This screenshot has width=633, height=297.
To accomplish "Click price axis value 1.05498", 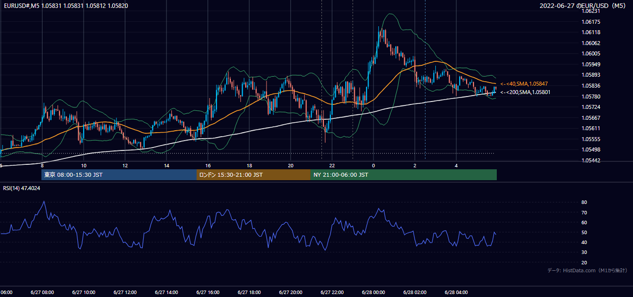I will 591,149.
